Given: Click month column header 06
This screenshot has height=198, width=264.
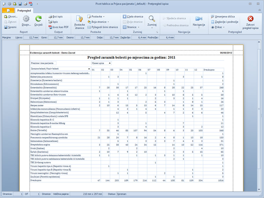Looking at the screenshot, I should tap(143, 70).
